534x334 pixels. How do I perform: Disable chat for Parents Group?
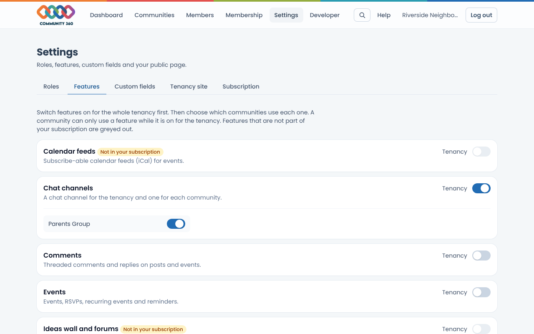176,224
